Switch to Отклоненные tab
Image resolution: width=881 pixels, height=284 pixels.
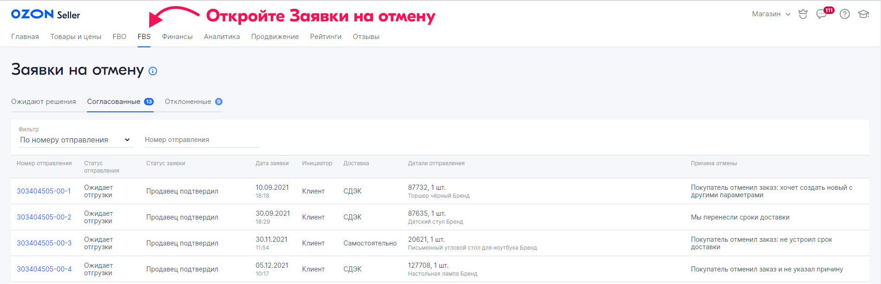(188, 102)
